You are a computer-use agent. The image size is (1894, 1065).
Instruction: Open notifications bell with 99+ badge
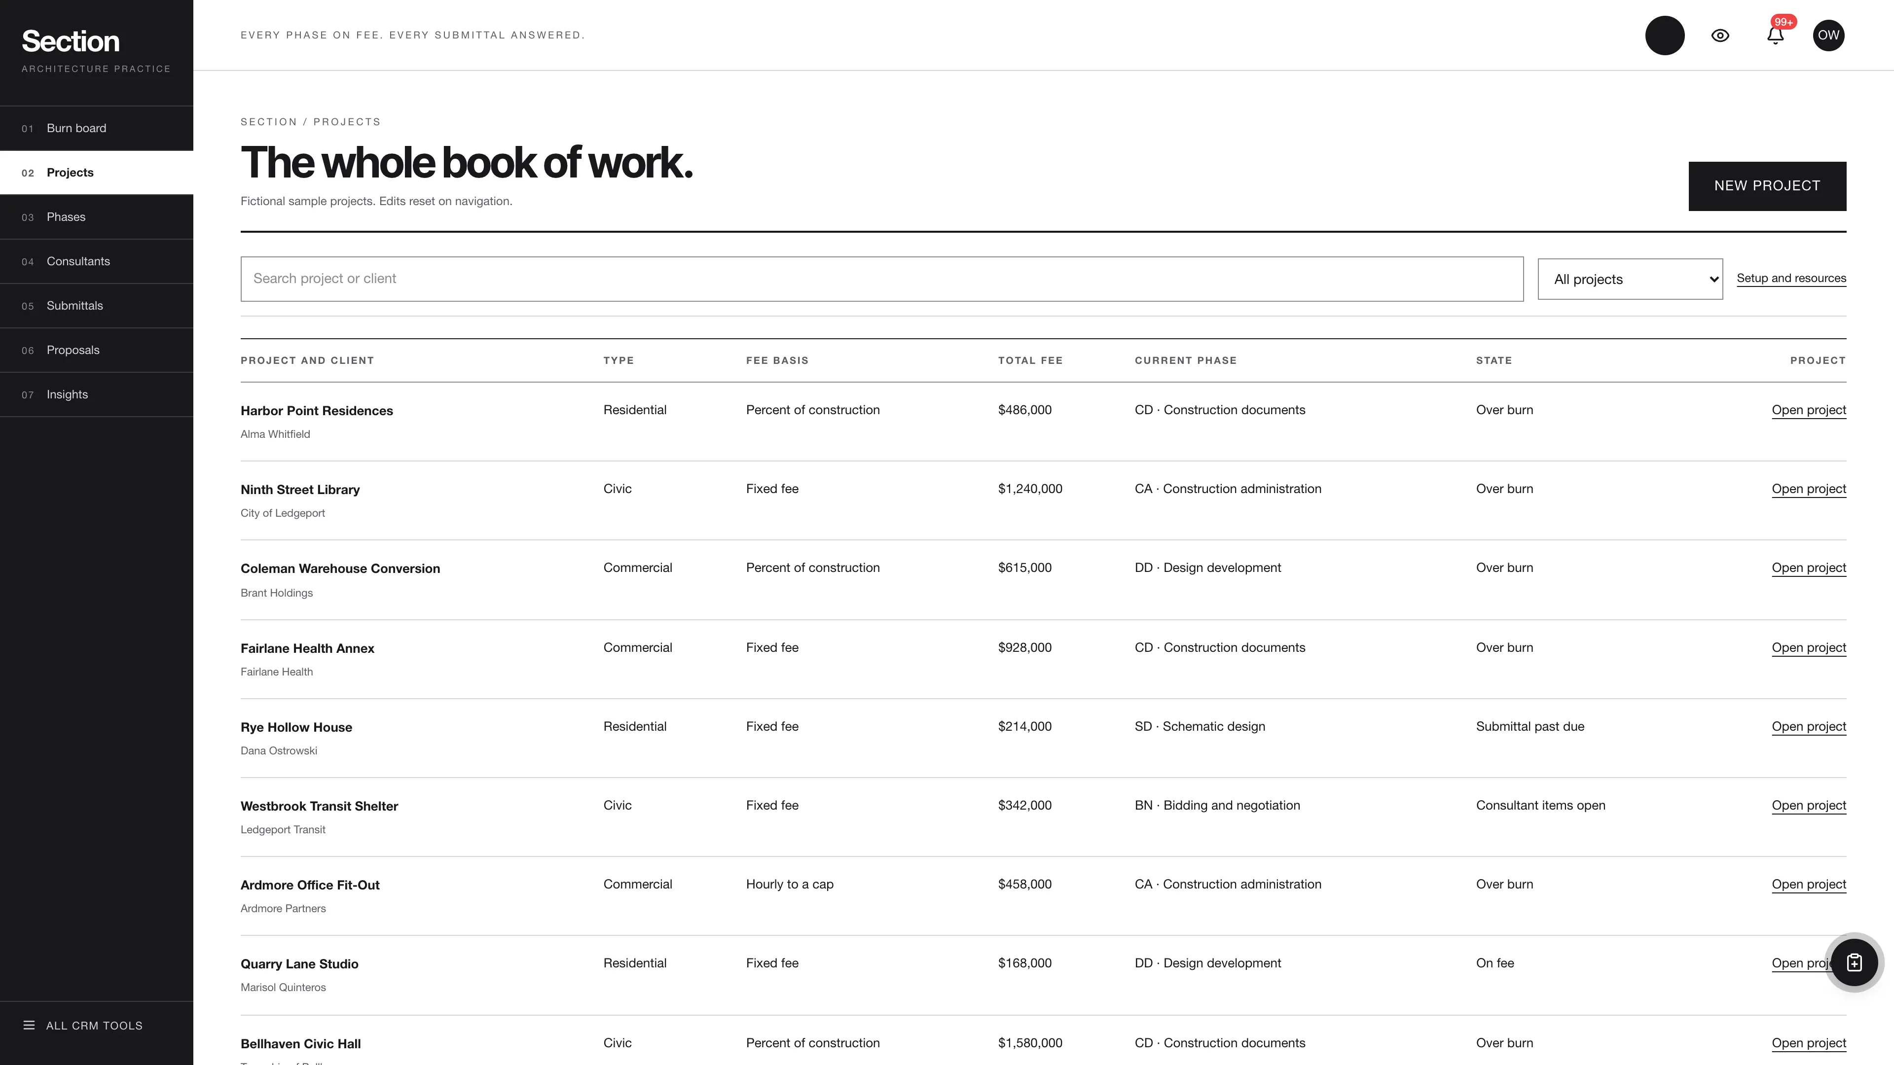[1775, 35]
